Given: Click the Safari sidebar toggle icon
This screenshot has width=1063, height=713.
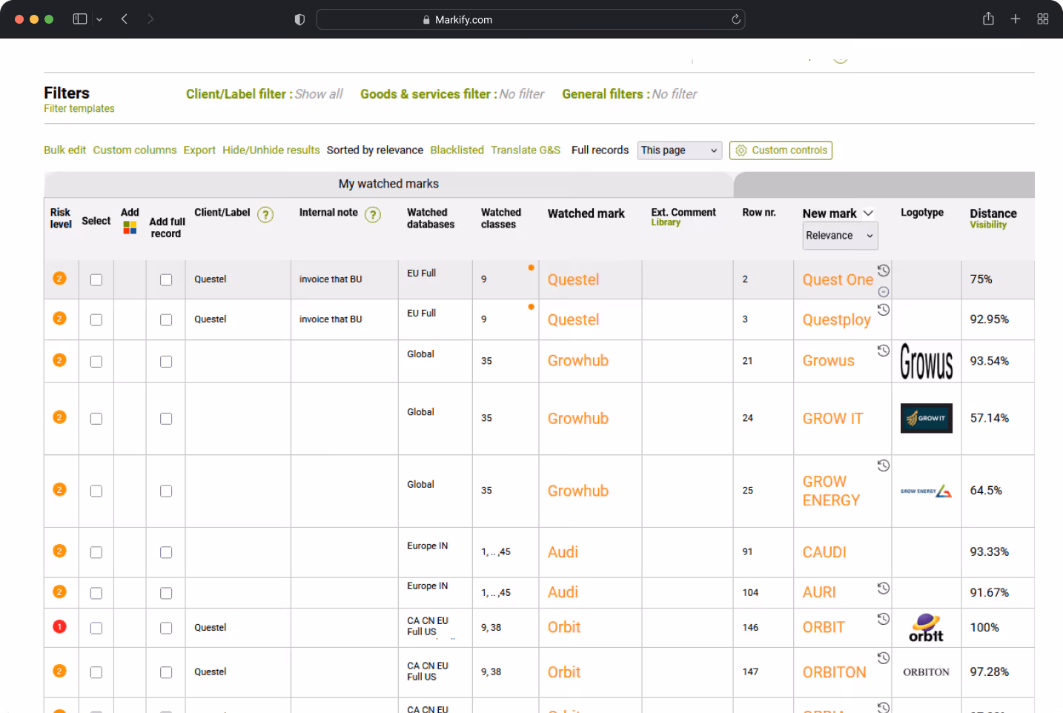Looking at the screenshot, I should pyautogui.click(x=80, y=19).
